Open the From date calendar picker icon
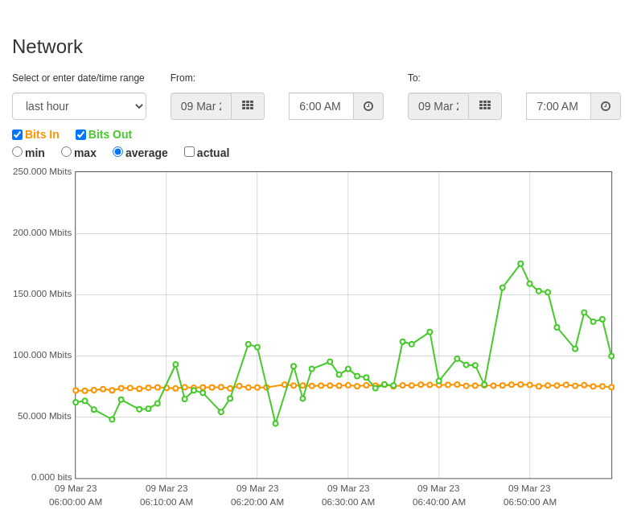Viewport: 633px width, 510px height. click(248, 106)
